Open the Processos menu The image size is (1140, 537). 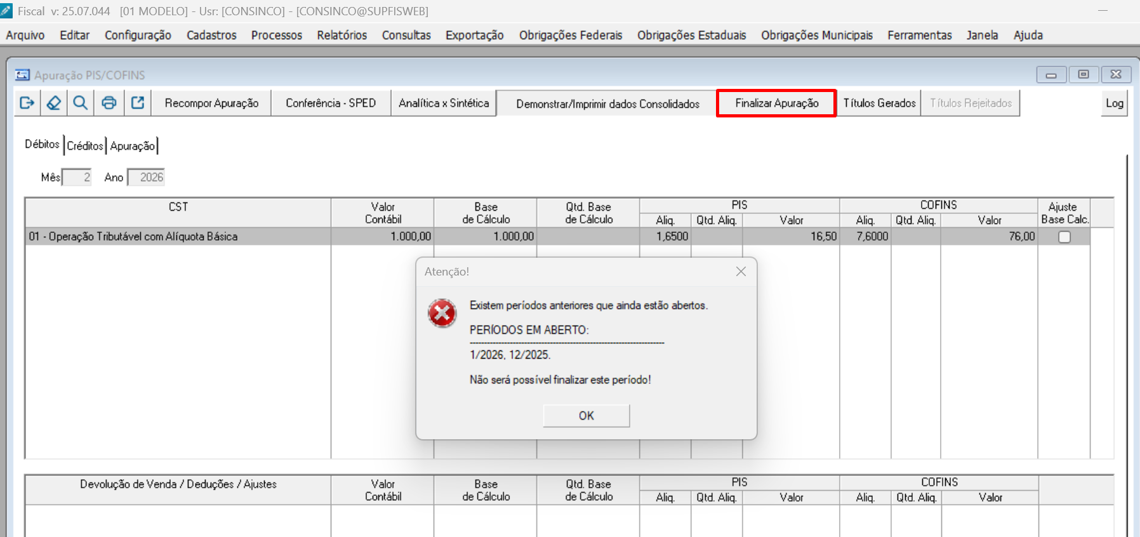pyautogui.click(x=277, y=35)
